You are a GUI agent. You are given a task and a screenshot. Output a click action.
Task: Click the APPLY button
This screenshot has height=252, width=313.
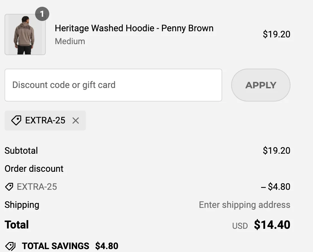[261, 85]
